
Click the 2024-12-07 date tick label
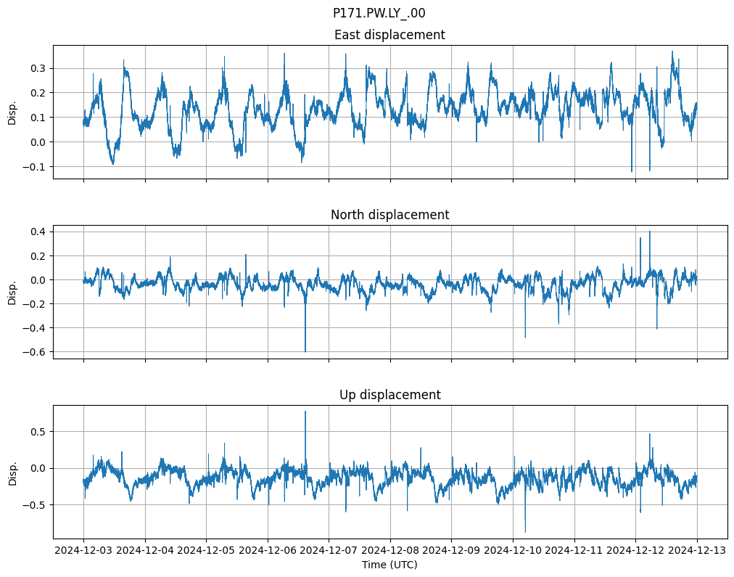click(329, 551)
